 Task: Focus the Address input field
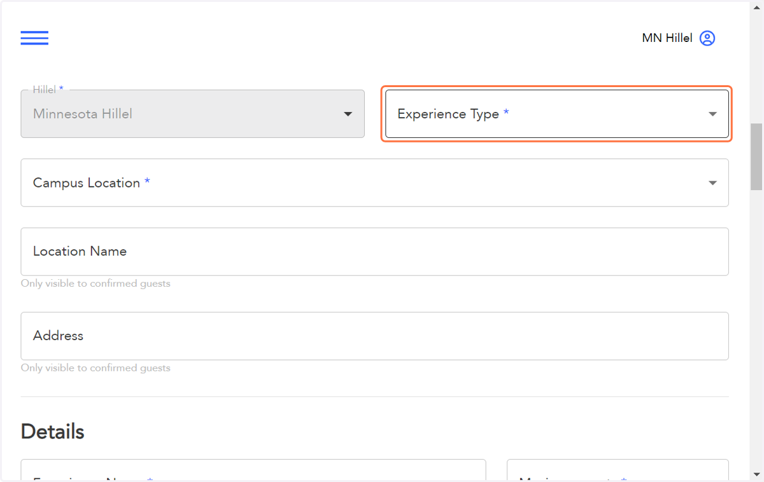tap(374, 336)
